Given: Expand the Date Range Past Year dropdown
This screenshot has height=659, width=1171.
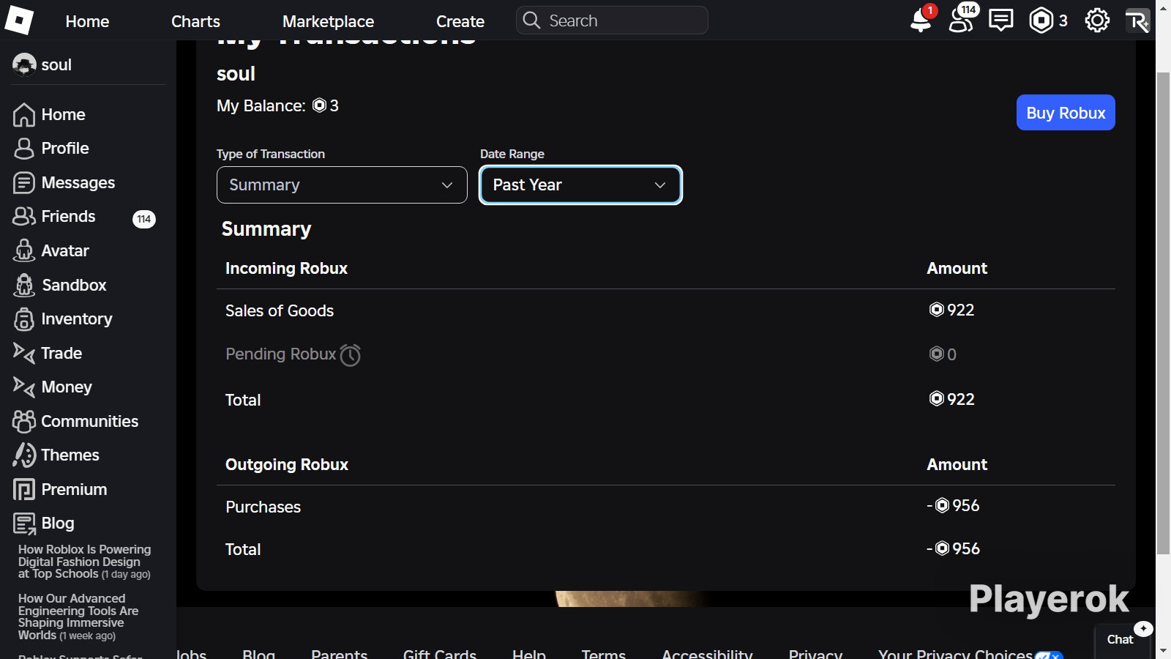Looking at the screenshot, I should tap(580, 185).
